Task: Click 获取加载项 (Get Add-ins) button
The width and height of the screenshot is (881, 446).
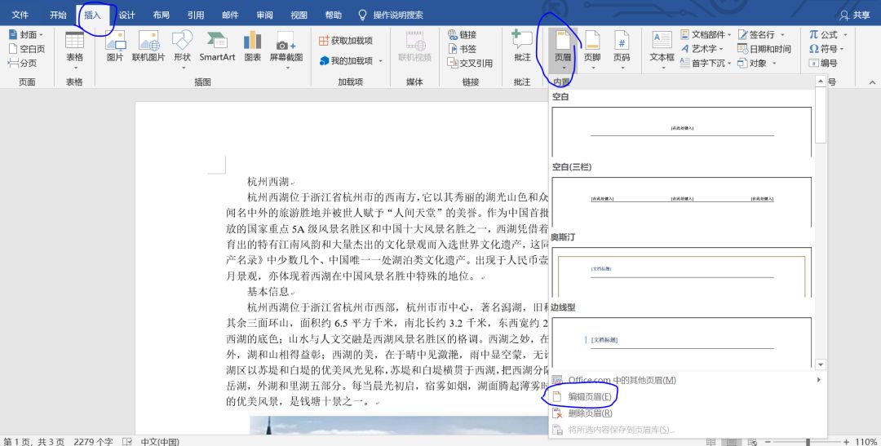Action: pyautogui.click(x=345, y=41)
